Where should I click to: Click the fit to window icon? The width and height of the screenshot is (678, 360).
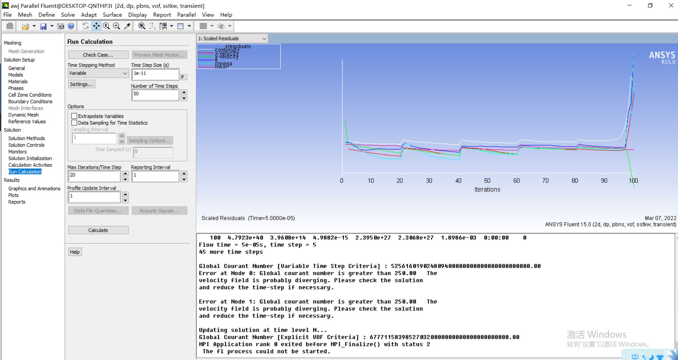[x=142, y=26]
